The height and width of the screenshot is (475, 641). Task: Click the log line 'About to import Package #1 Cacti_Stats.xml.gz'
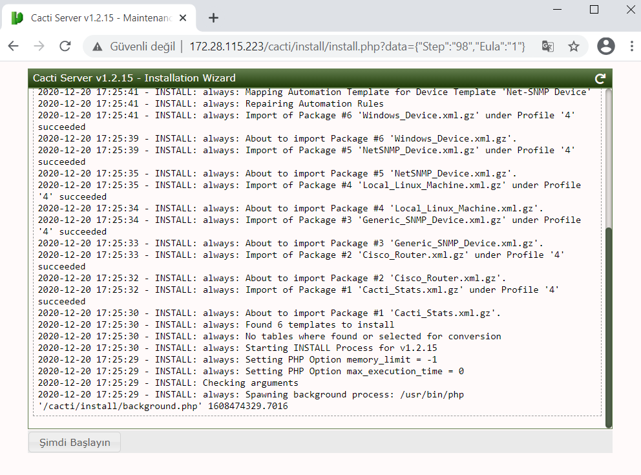(269, 313)
